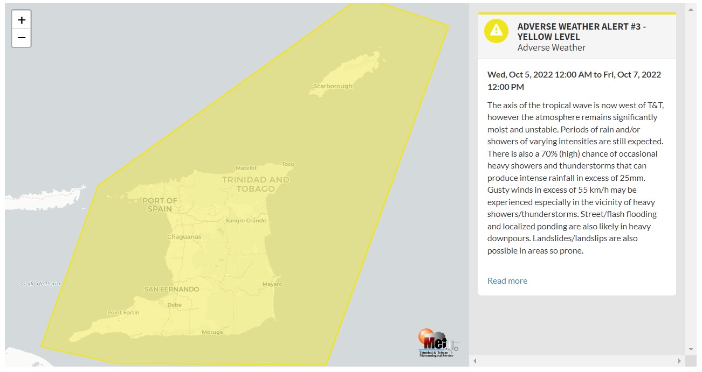This screenshot has width=702, height=372.
Task: Click the Golfo de Paria label
Action: (41, 283)
